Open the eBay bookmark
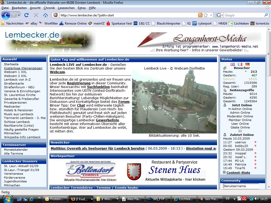This screenshot has width=271, height=203. 31,24
